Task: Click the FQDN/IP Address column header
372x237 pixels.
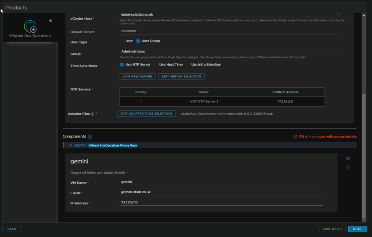Action: pyautogui.click(x=285, y=92)
